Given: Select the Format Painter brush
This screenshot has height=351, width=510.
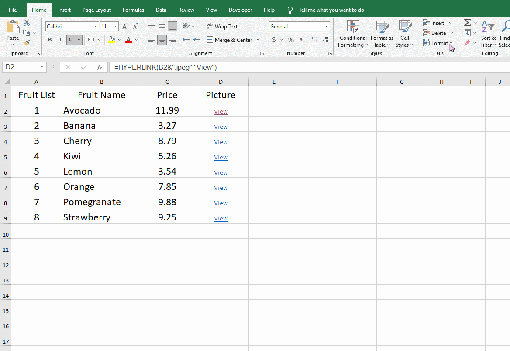Looking at the screenshot, I should click(x=27, y=42).
